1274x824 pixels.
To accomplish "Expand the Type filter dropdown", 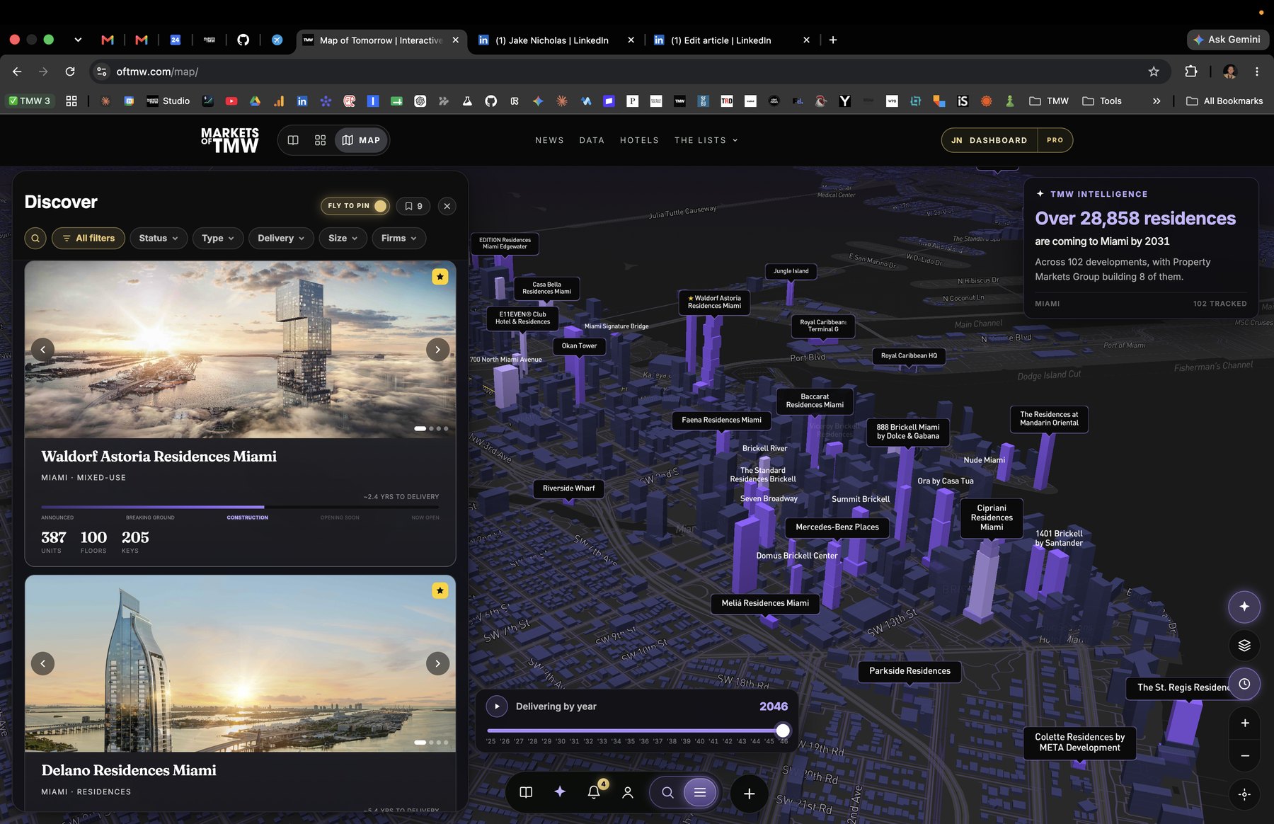I will (218, 238).
